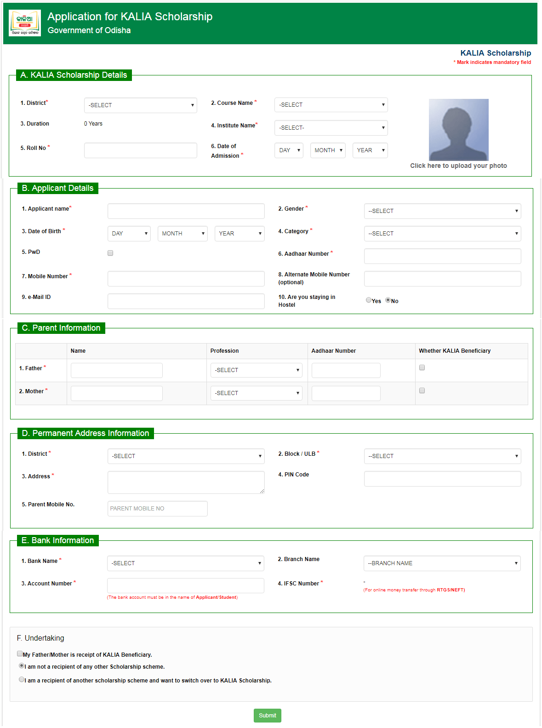The width and height of the screenshot is (542, 728).
Task: Select Date of Admission MONTH dropdown
Action: point(328,150)
